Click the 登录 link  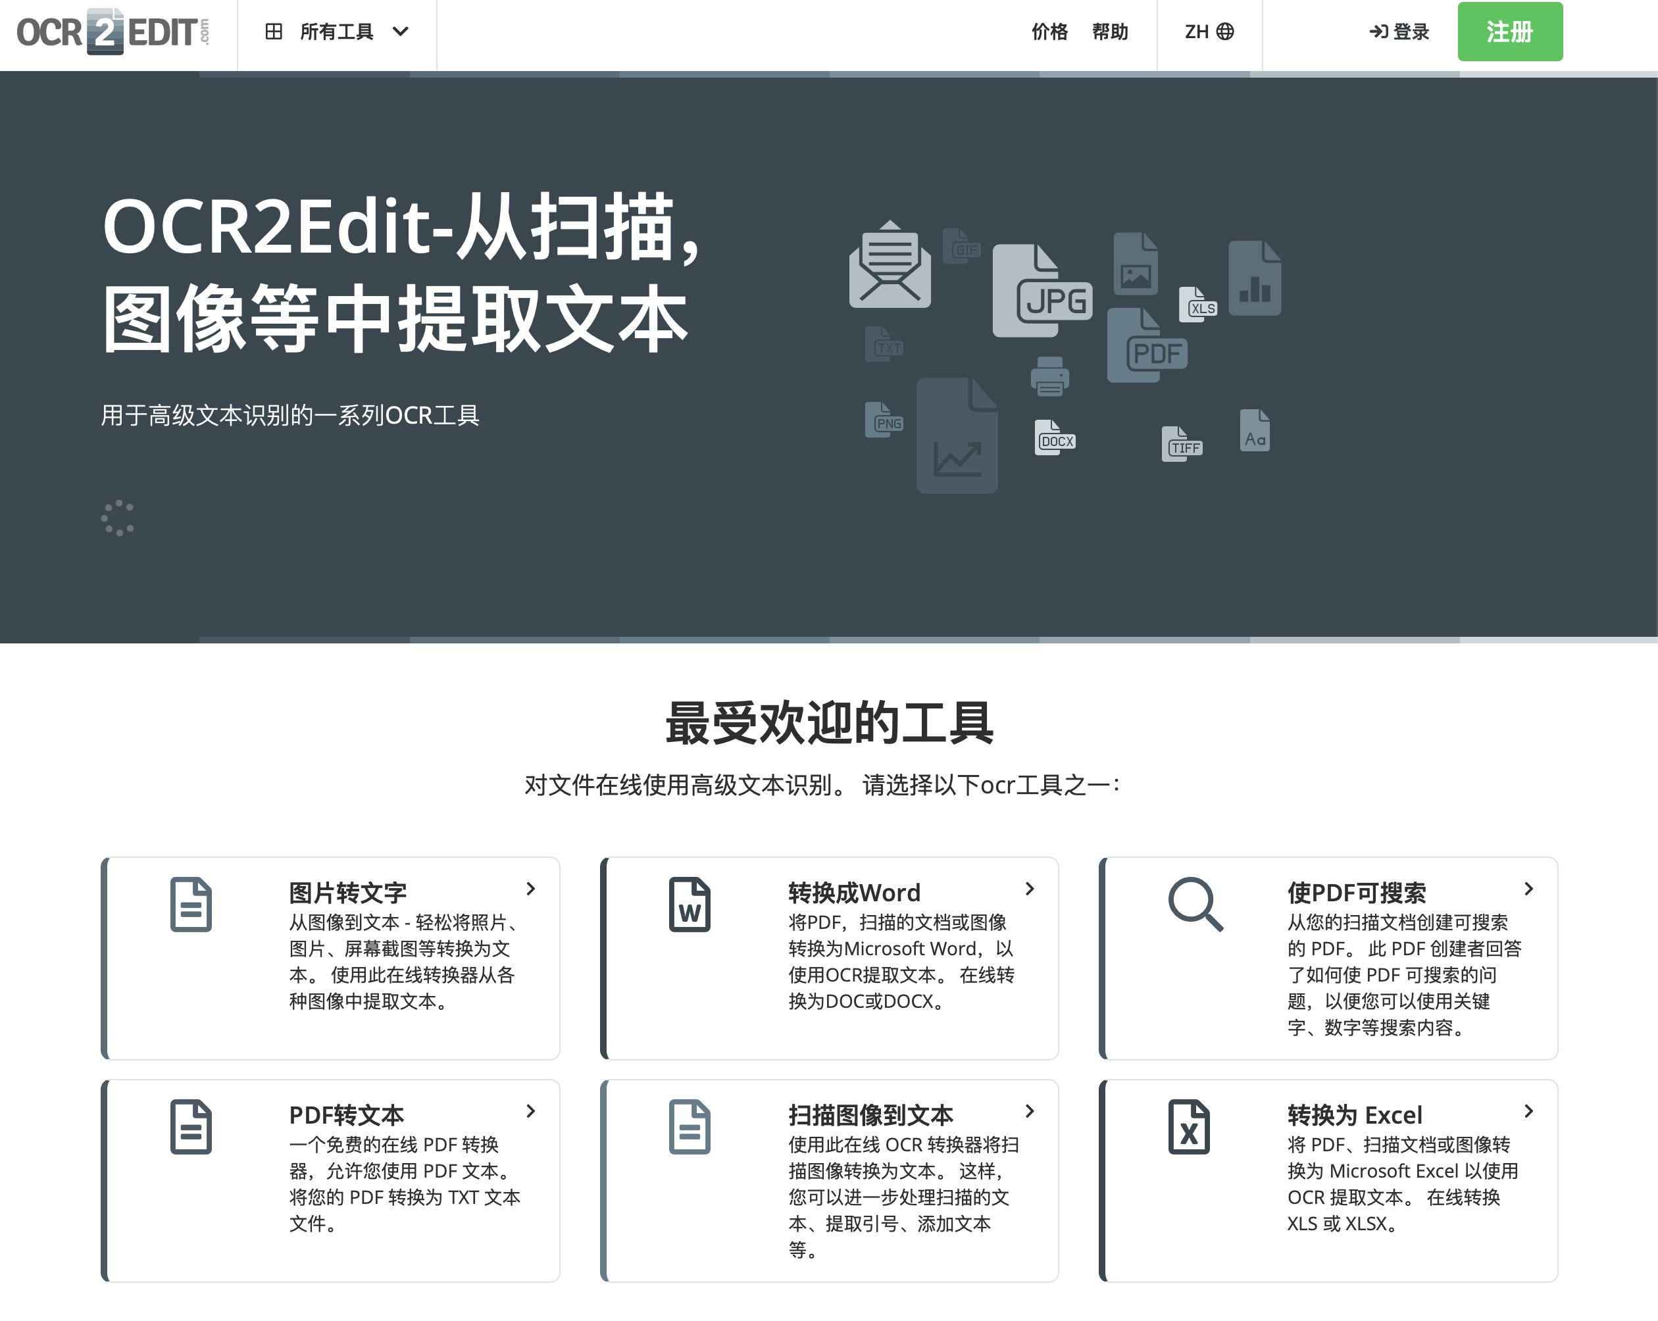pyautogui.click(x=1399, y=32)
